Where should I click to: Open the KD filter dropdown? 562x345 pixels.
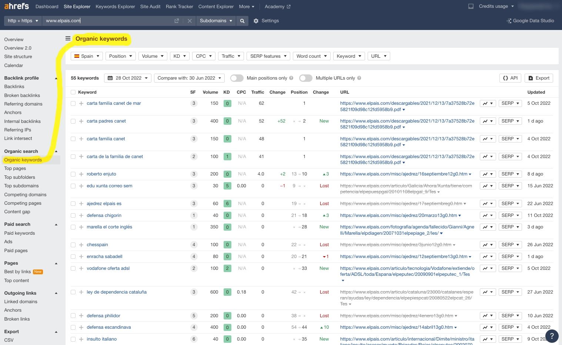click(180, 56)
